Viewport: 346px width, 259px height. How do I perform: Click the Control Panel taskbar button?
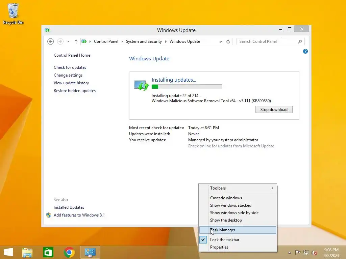click(x=90, y=252)
